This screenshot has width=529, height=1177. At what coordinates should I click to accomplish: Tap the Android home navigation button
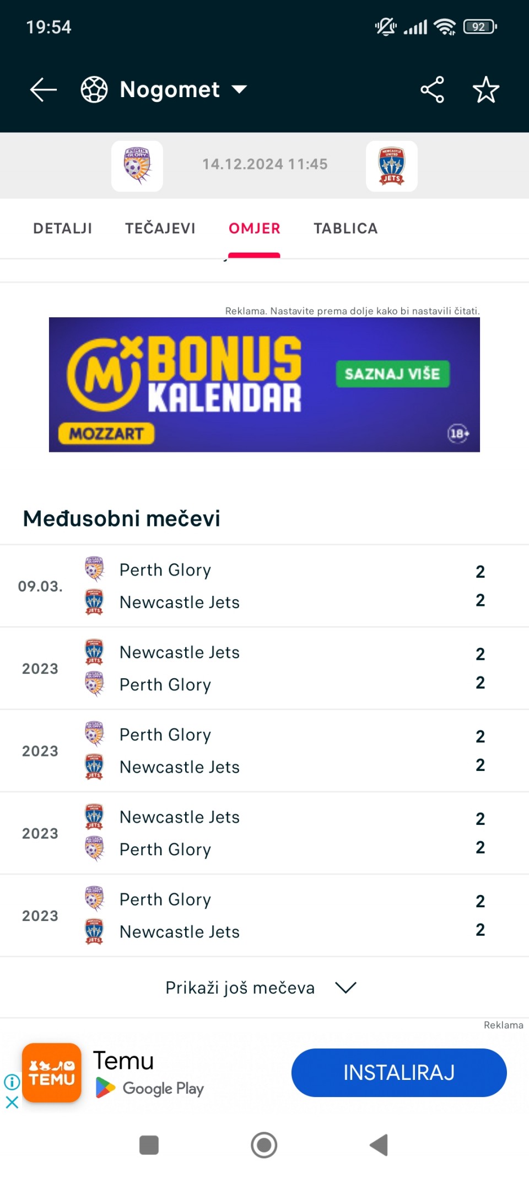tap(264, 1145)
